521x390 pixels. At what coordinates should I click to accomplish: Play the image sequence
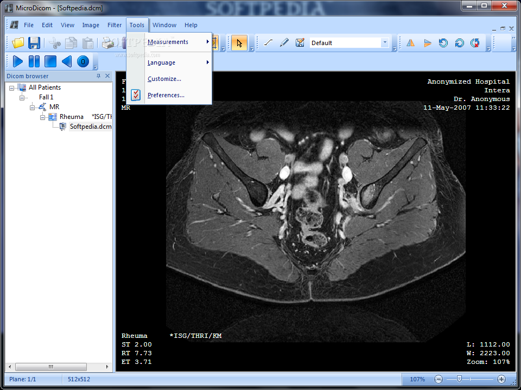pos(18,61)
